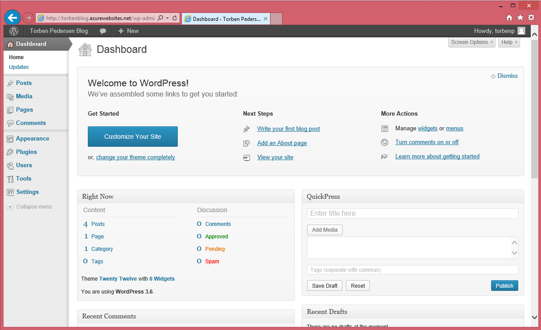Viewport: 541px width, 330px height.
Task: Click the Dashboard house icon in sidebar header
Action: [x=10, y=44]
